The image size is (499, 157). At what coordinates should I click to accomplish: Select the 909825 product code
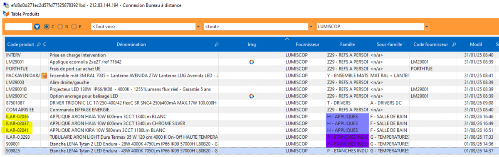coord(13,151)
